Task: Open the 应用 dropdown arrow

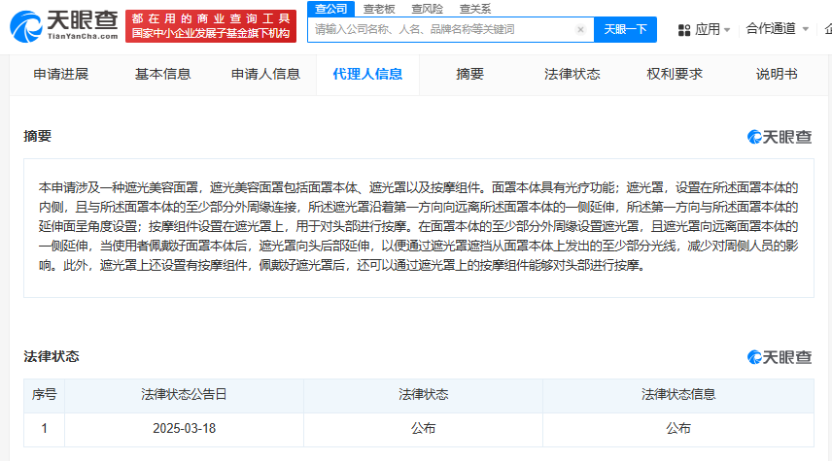Action: (x=727, y=30)
